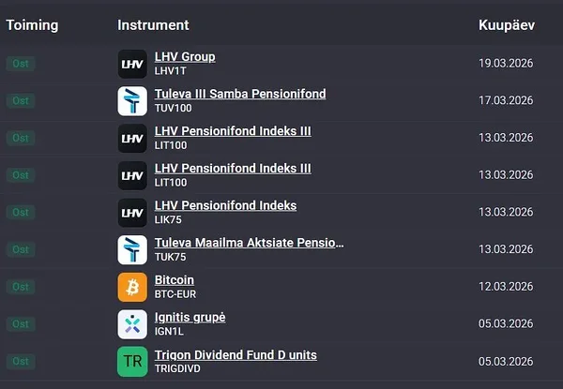Sort by the Toiming column header
Image resolution: width=563 pixels, height=389 pixels.
(x=33, y=25)
